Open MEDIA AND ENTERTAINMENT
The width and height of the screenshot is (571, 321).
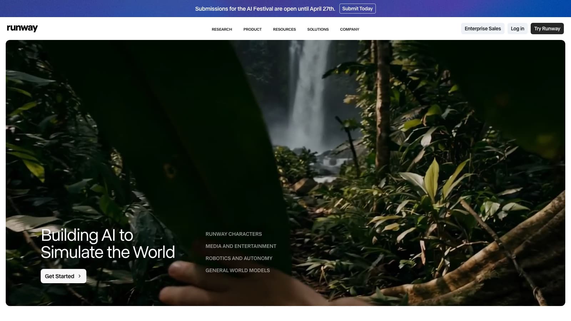pos(241,246)
